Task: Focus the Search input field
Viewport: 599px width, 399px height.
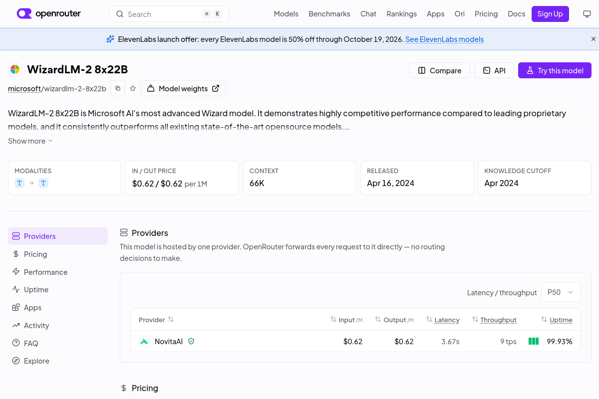Action: [169, 14]
